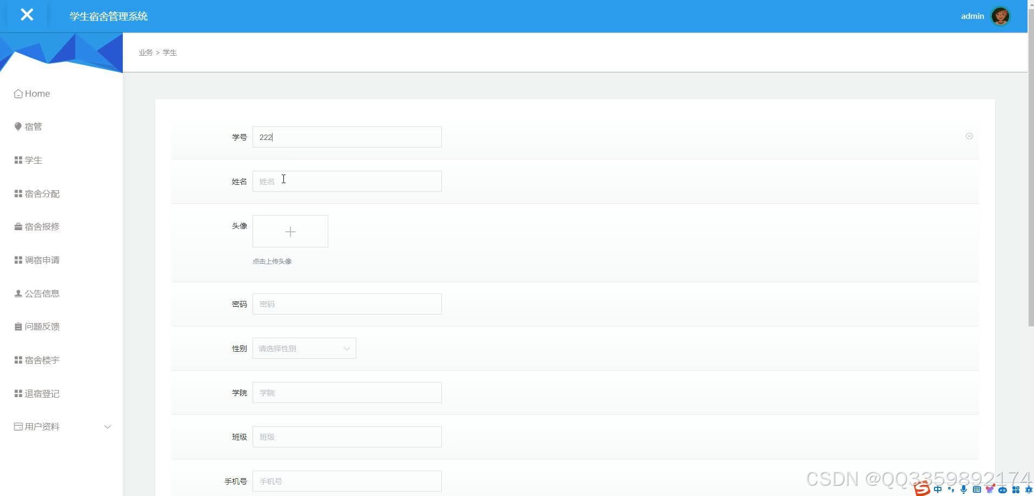This screenshot has width=1034, height=496.
Task: Click the 密码 field label
Action: point(240,304)
